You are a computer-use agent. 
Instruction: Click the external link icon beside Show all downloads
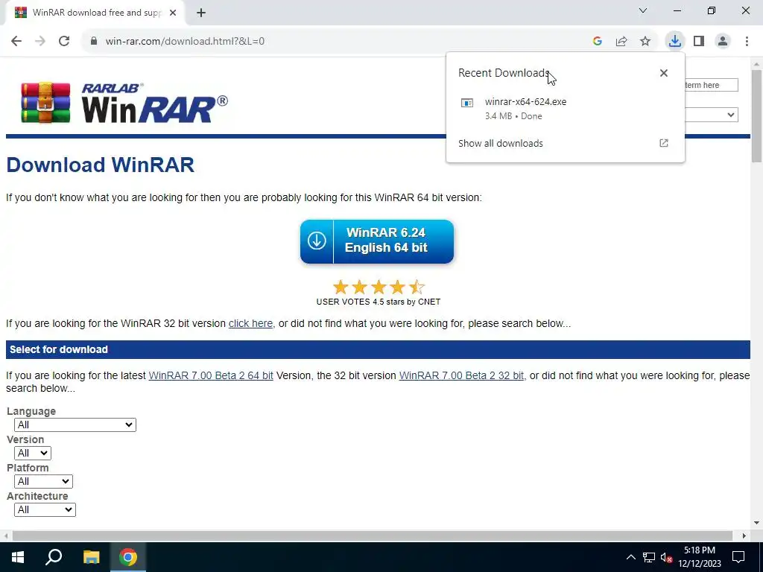[x=664, y=143]
